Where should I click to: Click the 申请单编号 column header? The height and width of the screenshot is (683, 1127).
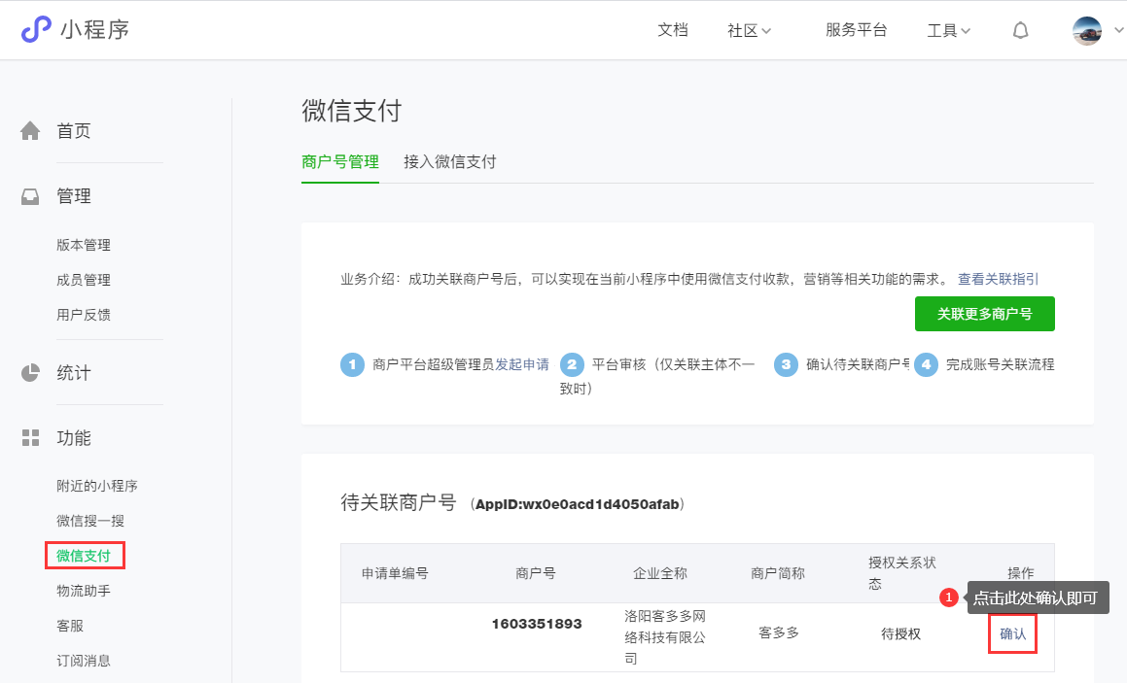[395, 573]
